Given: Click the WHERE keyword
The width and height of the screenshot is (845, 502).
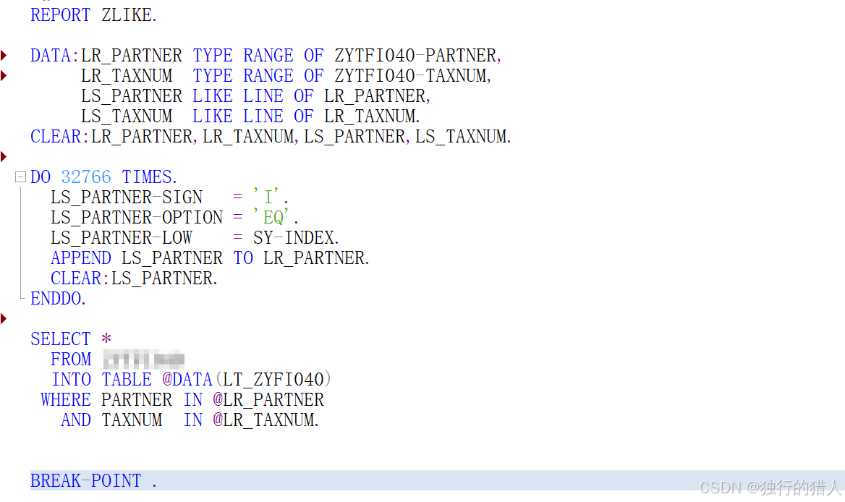Looking at the screenshot, I should point(66,400).
